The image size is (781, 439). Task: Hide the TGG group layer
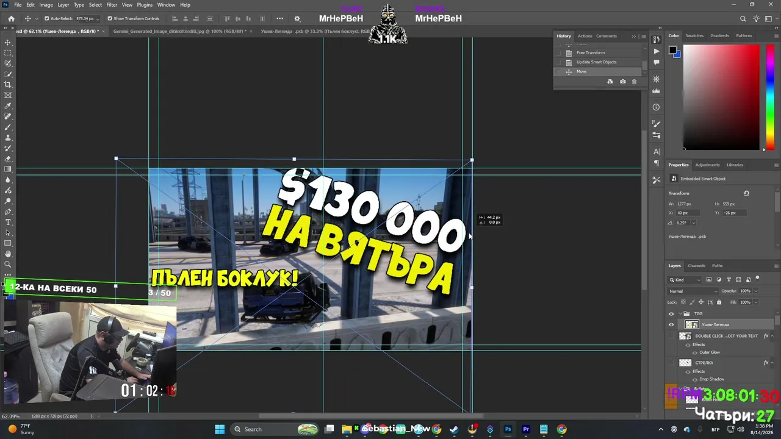(x=671, y=313)
